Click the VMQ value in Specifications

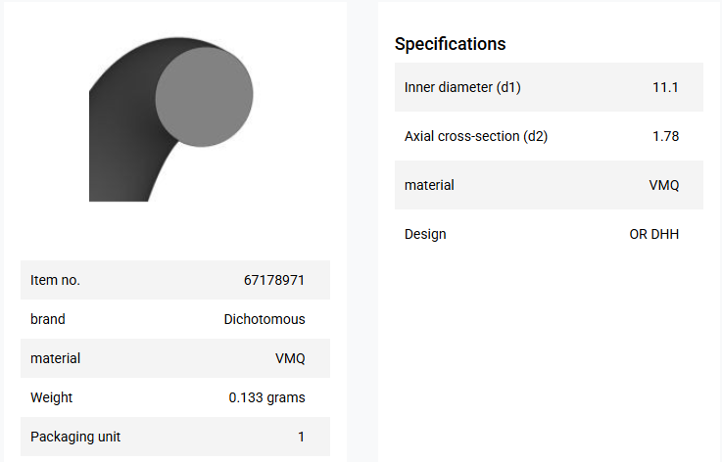pyautogui.click(x=664, y=185)
